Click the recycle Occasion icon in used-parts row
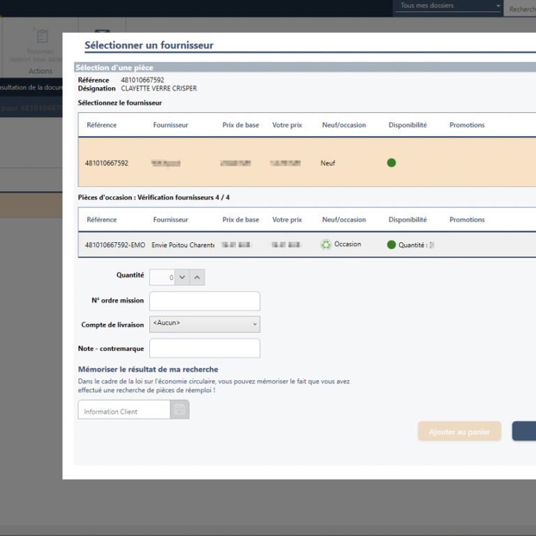The height and width of the screenshot is (536, 536). (x=326, y=245)
